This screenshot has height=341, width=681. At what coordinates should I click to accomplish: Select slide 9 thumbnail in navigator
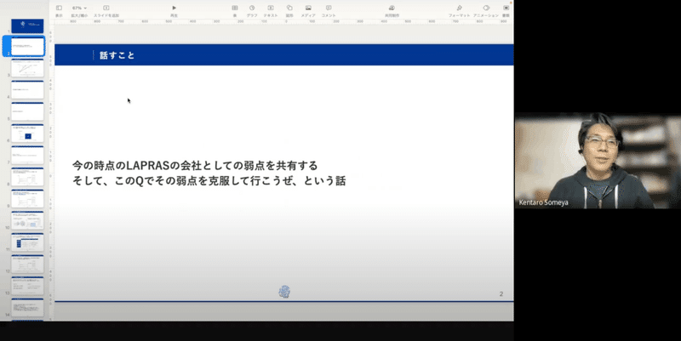(27, 199)
